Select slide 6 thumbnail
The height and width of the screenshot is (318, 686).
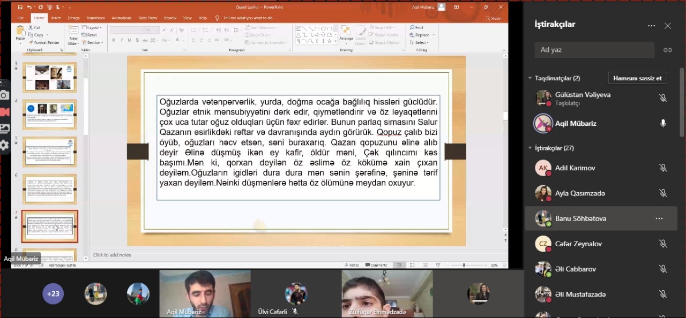click(x=50, y=188)
